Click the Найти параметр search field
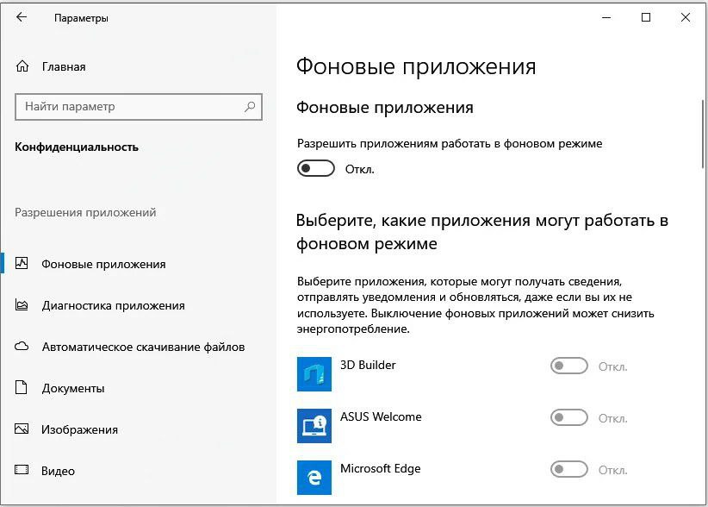The width and height of the screenshot is (708, 507). [x=139, y=107]
